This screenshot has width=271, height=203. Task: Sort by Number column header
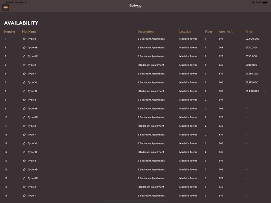coord(10,31)
